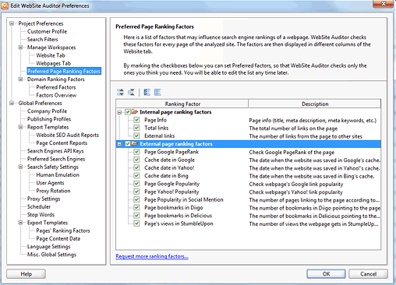Screen dimensions: 396x285
Task: Click the External page ranking factors folder icon
Action: click(134, 143)
